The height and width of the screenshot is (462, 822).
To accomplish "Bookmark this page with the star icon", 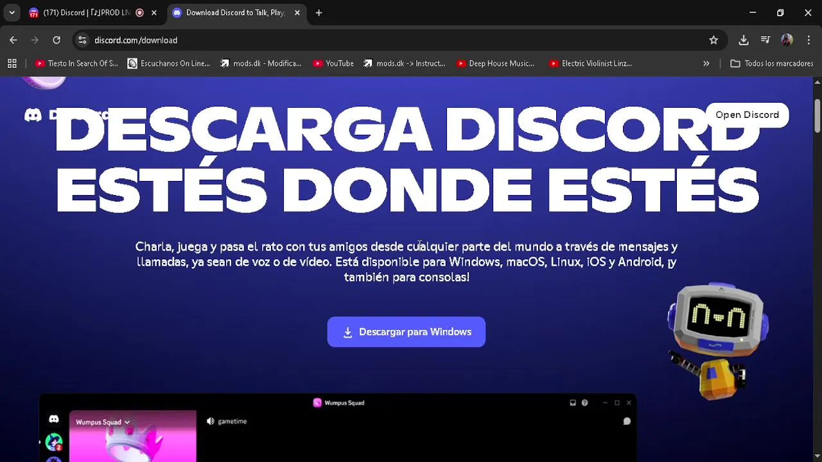I will click(x=713, y=40).
